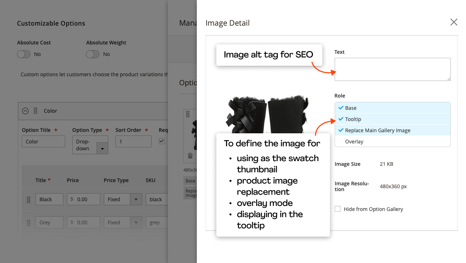
Task: Enable Hide from Option Gallery
Action: pos(337,209)
